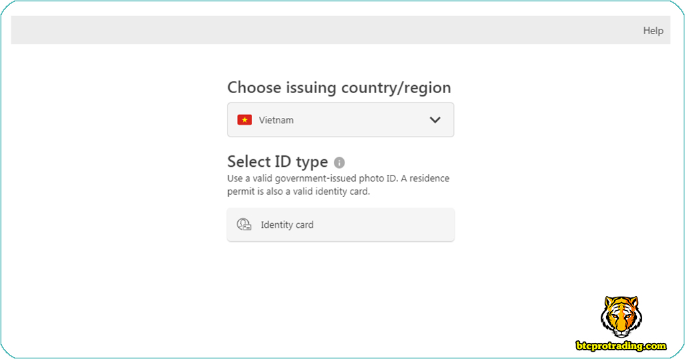Viewport: 685px width, 359px height.
Task: Click the Select ID type heading
Action: click(278, 162)
